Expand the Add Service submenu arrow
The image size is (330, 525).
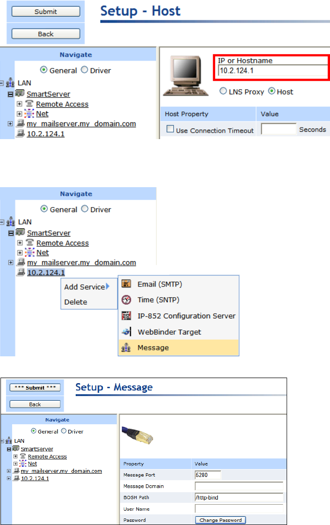click(x=108, y=287)
